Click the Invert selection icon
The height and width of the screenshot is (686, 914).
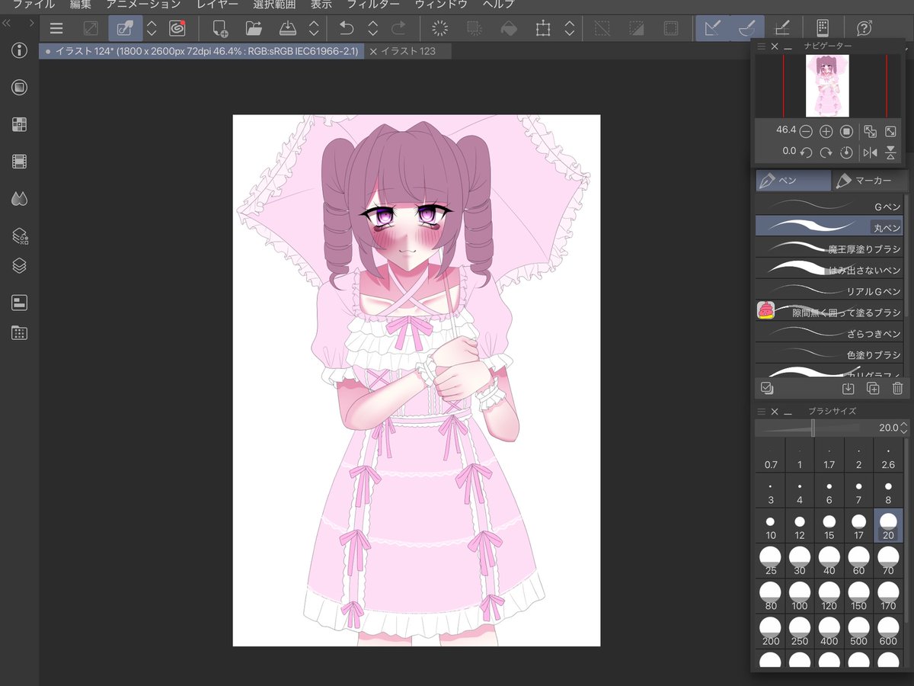click(x=636, y=29)
